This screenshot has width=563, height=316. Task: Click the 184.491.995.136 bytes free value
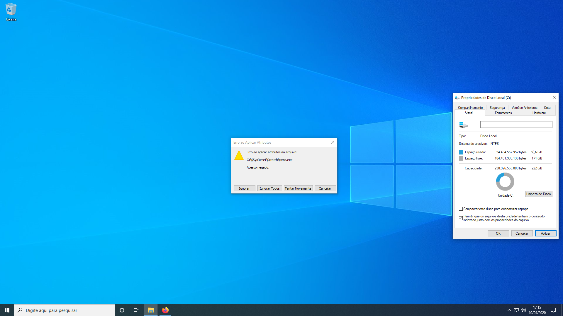pyautogui.click(x=511, y=158)
